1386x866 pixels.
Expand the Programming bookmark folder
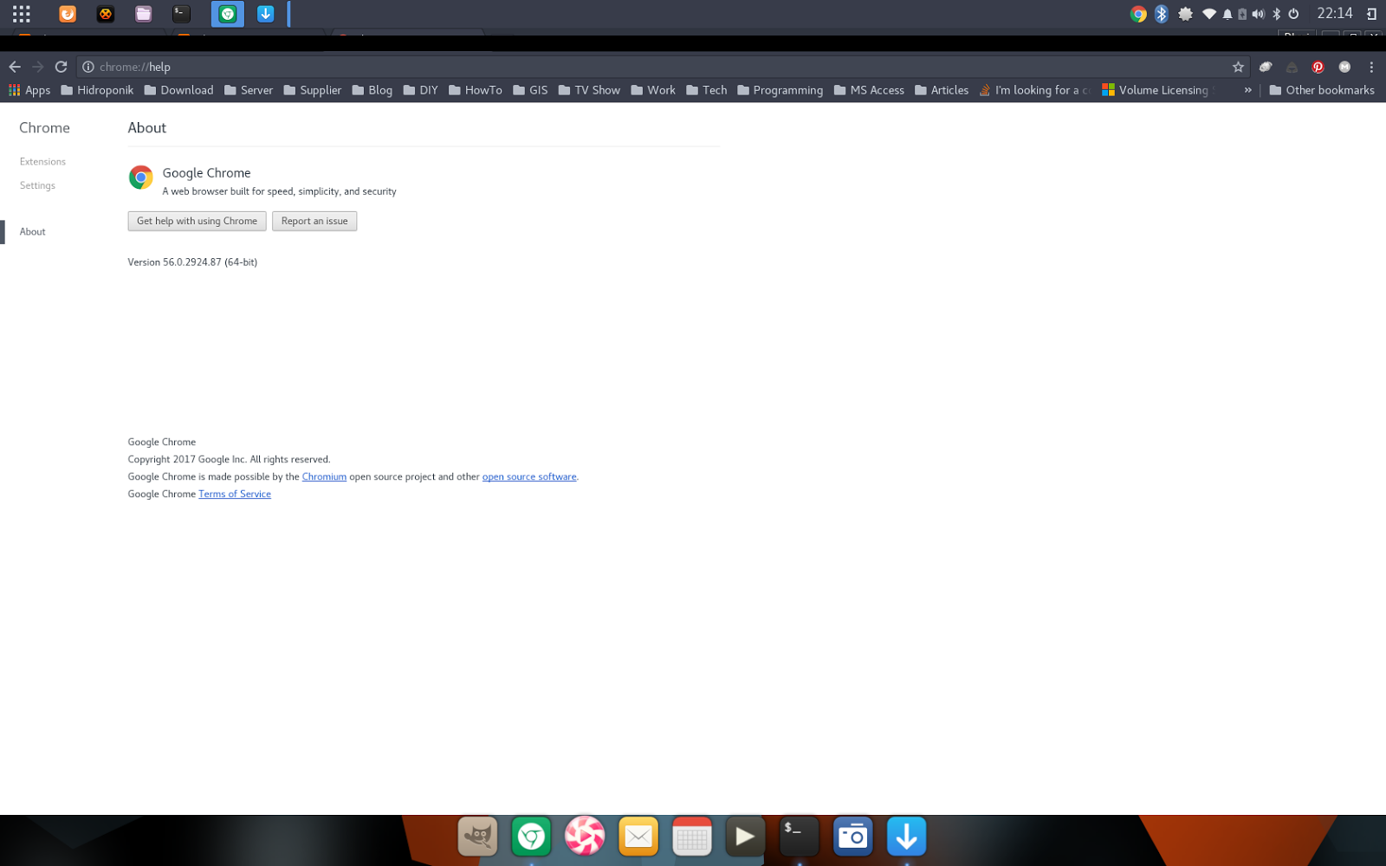(x=780, y=90)
